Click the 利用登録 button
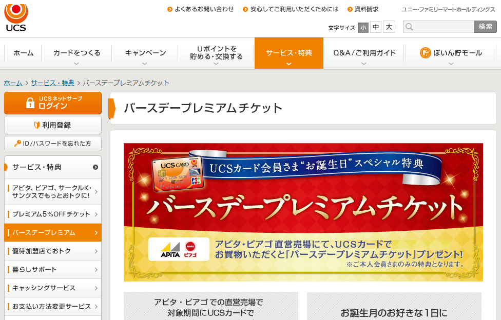 tap(53, 125)
